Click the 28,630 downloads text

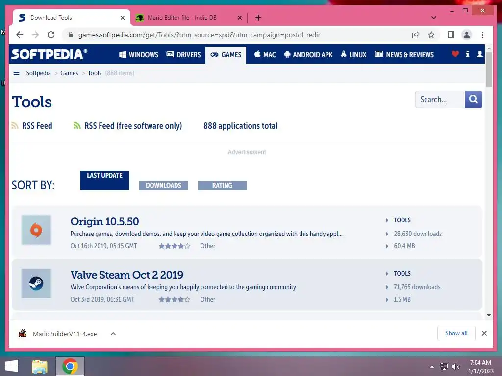(418, 234)
